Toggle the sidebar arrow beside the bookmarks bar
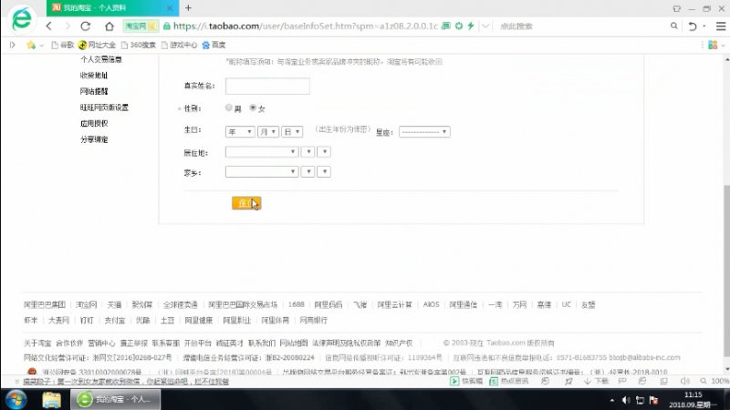730x410 pixels. pyautogui.click(x=13, y=45)
